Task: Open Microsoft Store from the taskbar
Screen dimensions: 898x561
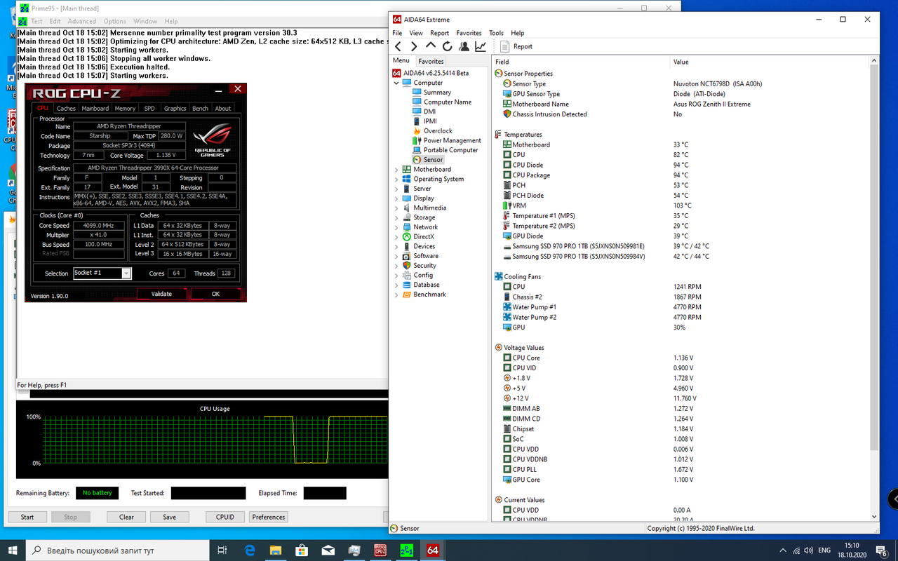Action: coord(302,550)
